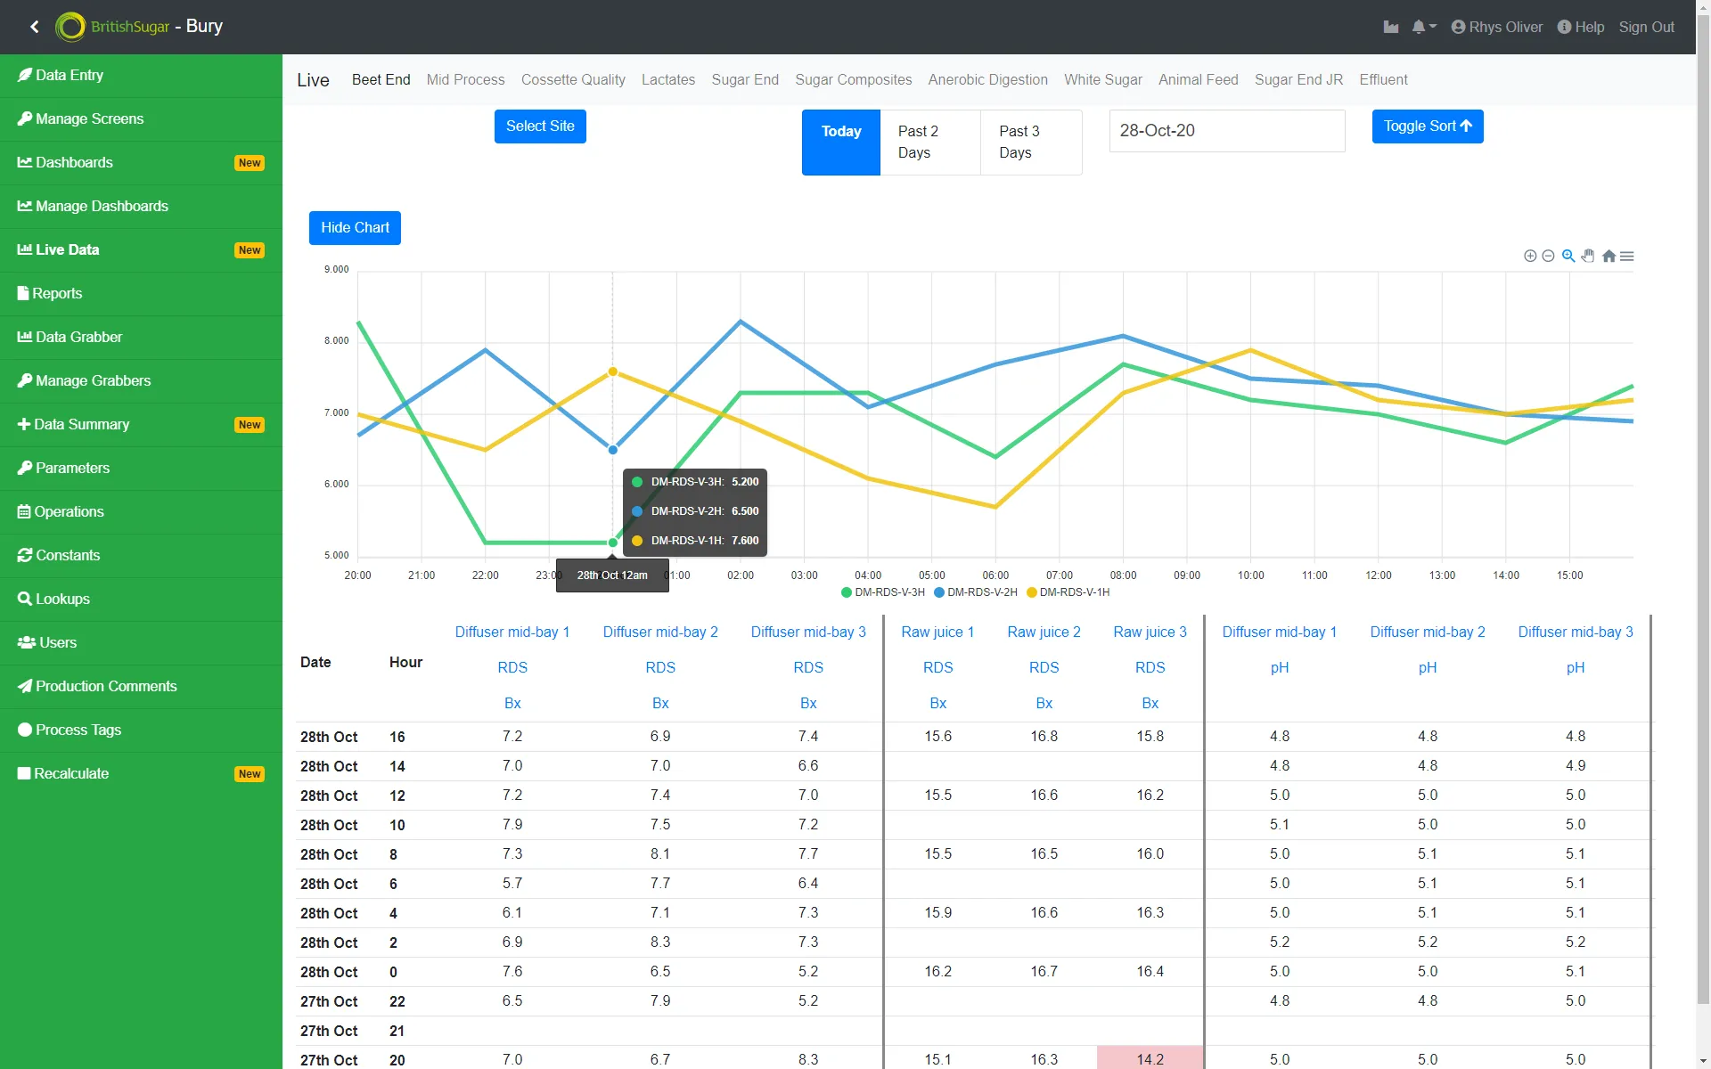The image size is (1711, 1069).
Task: Open the factory site icon in header
Action: click(1390, 27)
